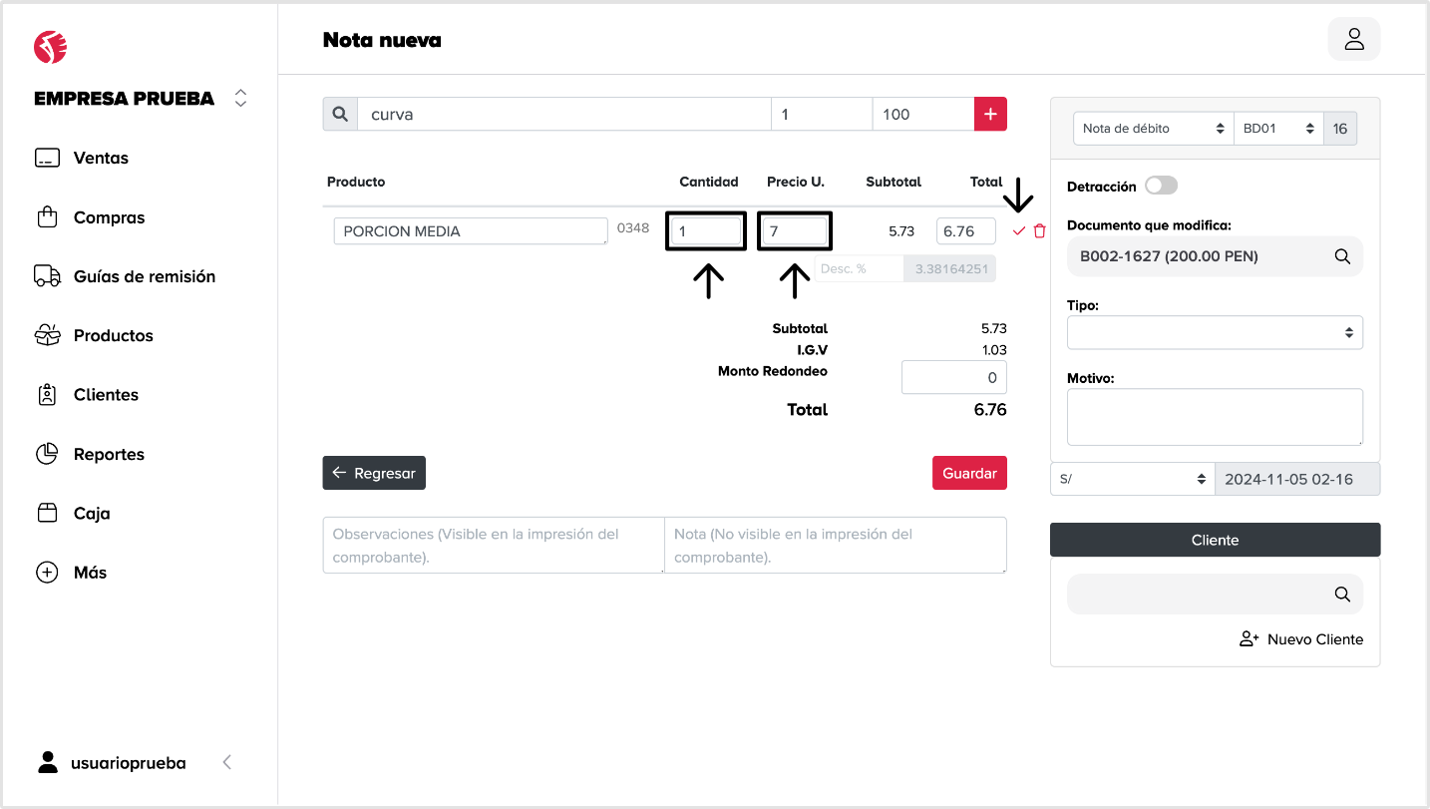Click the product search magnifier icon
This screenshot has width=1430, height=809.
[x=340, y=114]
